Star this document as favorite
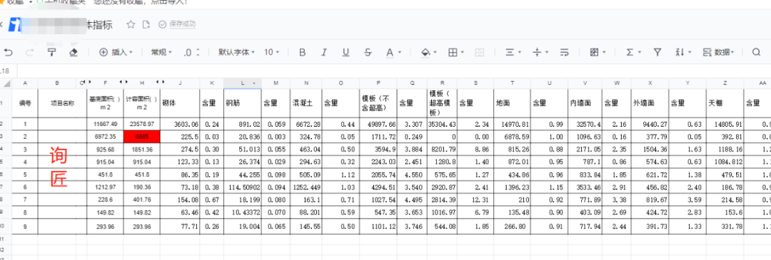Screen dimensions: 771x260 coord(131,24)
